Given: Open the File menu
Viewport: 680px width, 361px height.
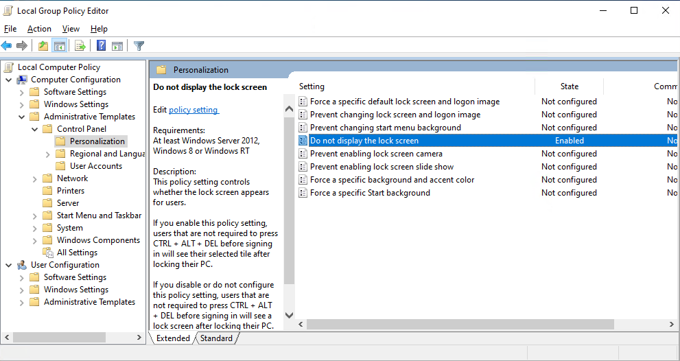Looking at the screenshot, I should pos(10,29).
